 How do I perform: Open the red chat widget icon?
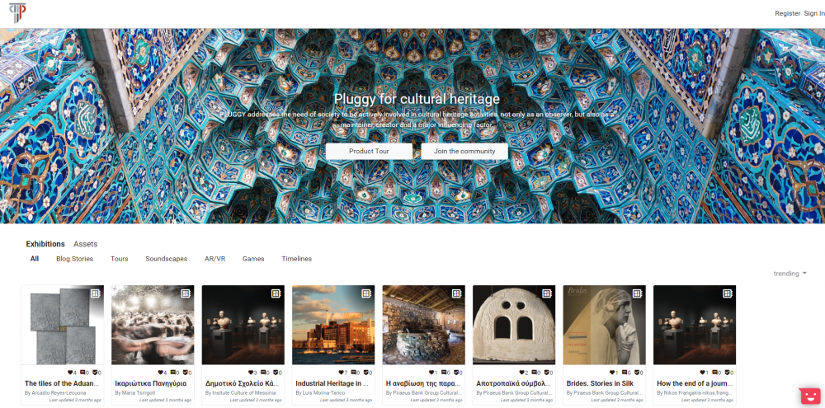[x=809, y=396]
